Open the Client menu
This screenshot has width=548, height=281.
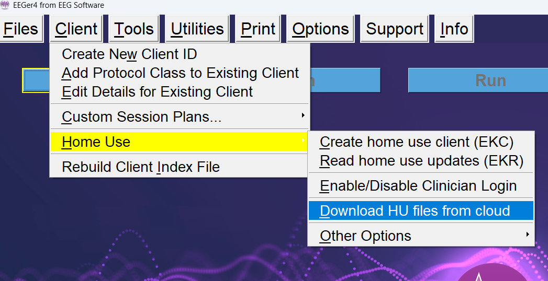[76, 29]
